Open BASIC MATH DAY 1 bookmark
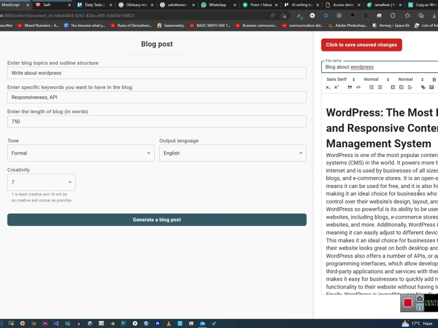This screenshot has width=438, height=328. [x=210, y=25]
